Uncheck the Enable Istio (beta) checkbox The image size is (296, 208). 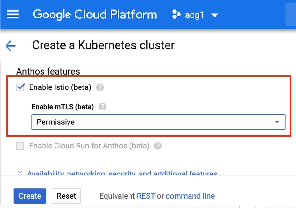[x=20, y=87]
